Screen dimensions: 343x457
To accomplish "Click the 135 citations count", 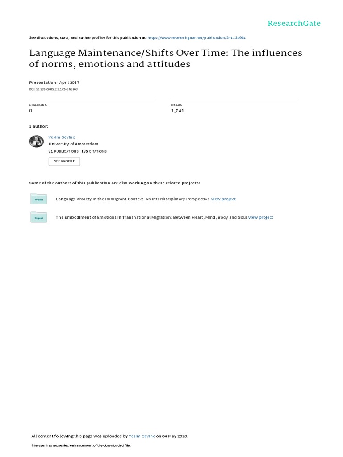I will click(x=94, y=151).
